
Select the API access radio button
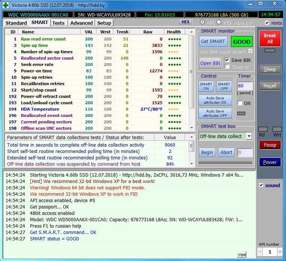click(x=202, y=22)
